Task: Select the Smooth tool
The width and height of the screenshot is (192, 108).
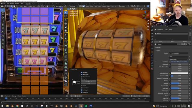Action: point(66,70)
